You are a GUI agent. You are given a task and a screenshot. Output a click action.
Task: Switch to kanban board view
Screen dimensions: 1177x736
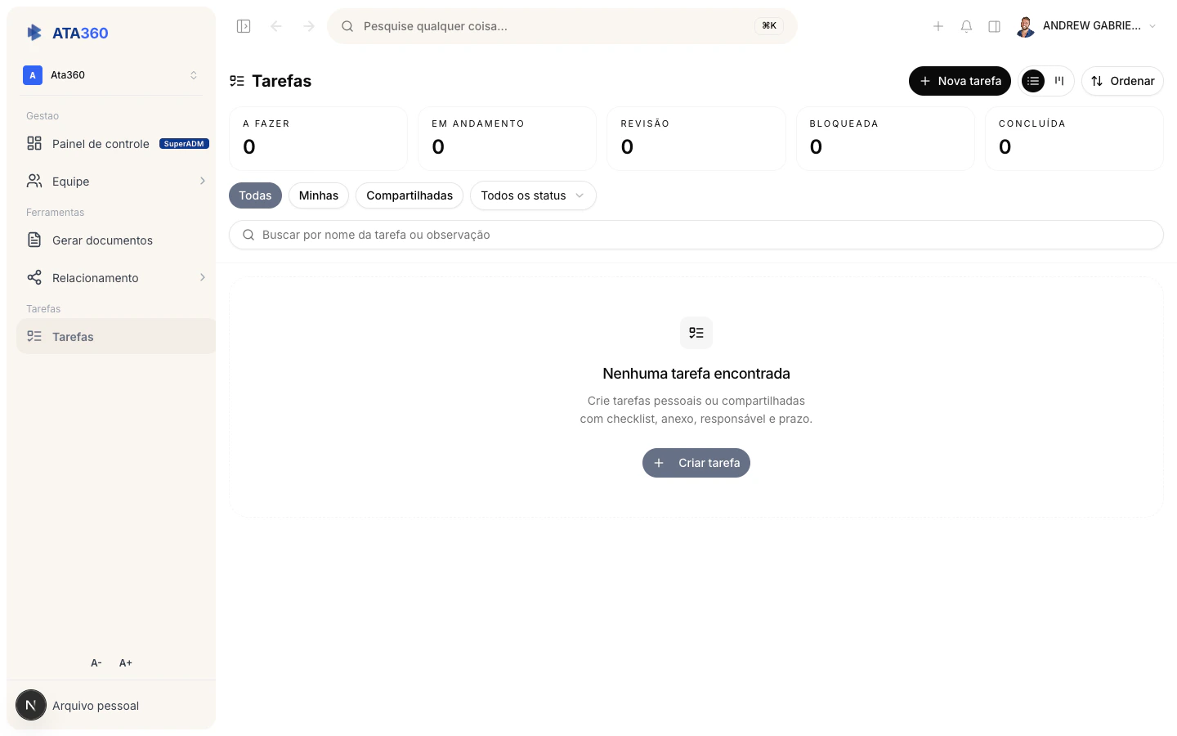pyautogui.click(x=1059, y=81)
